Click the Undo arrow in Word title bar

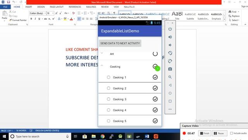click(14, 2)
